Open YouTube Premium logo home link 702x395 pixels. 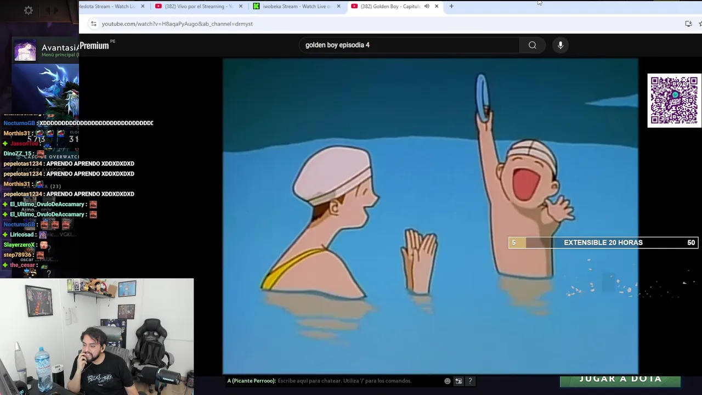pyautogui.click(x=95, y=46)
